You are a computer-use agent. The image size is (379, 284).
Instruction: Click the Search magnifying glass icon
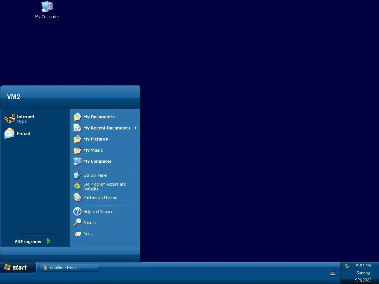77,222
